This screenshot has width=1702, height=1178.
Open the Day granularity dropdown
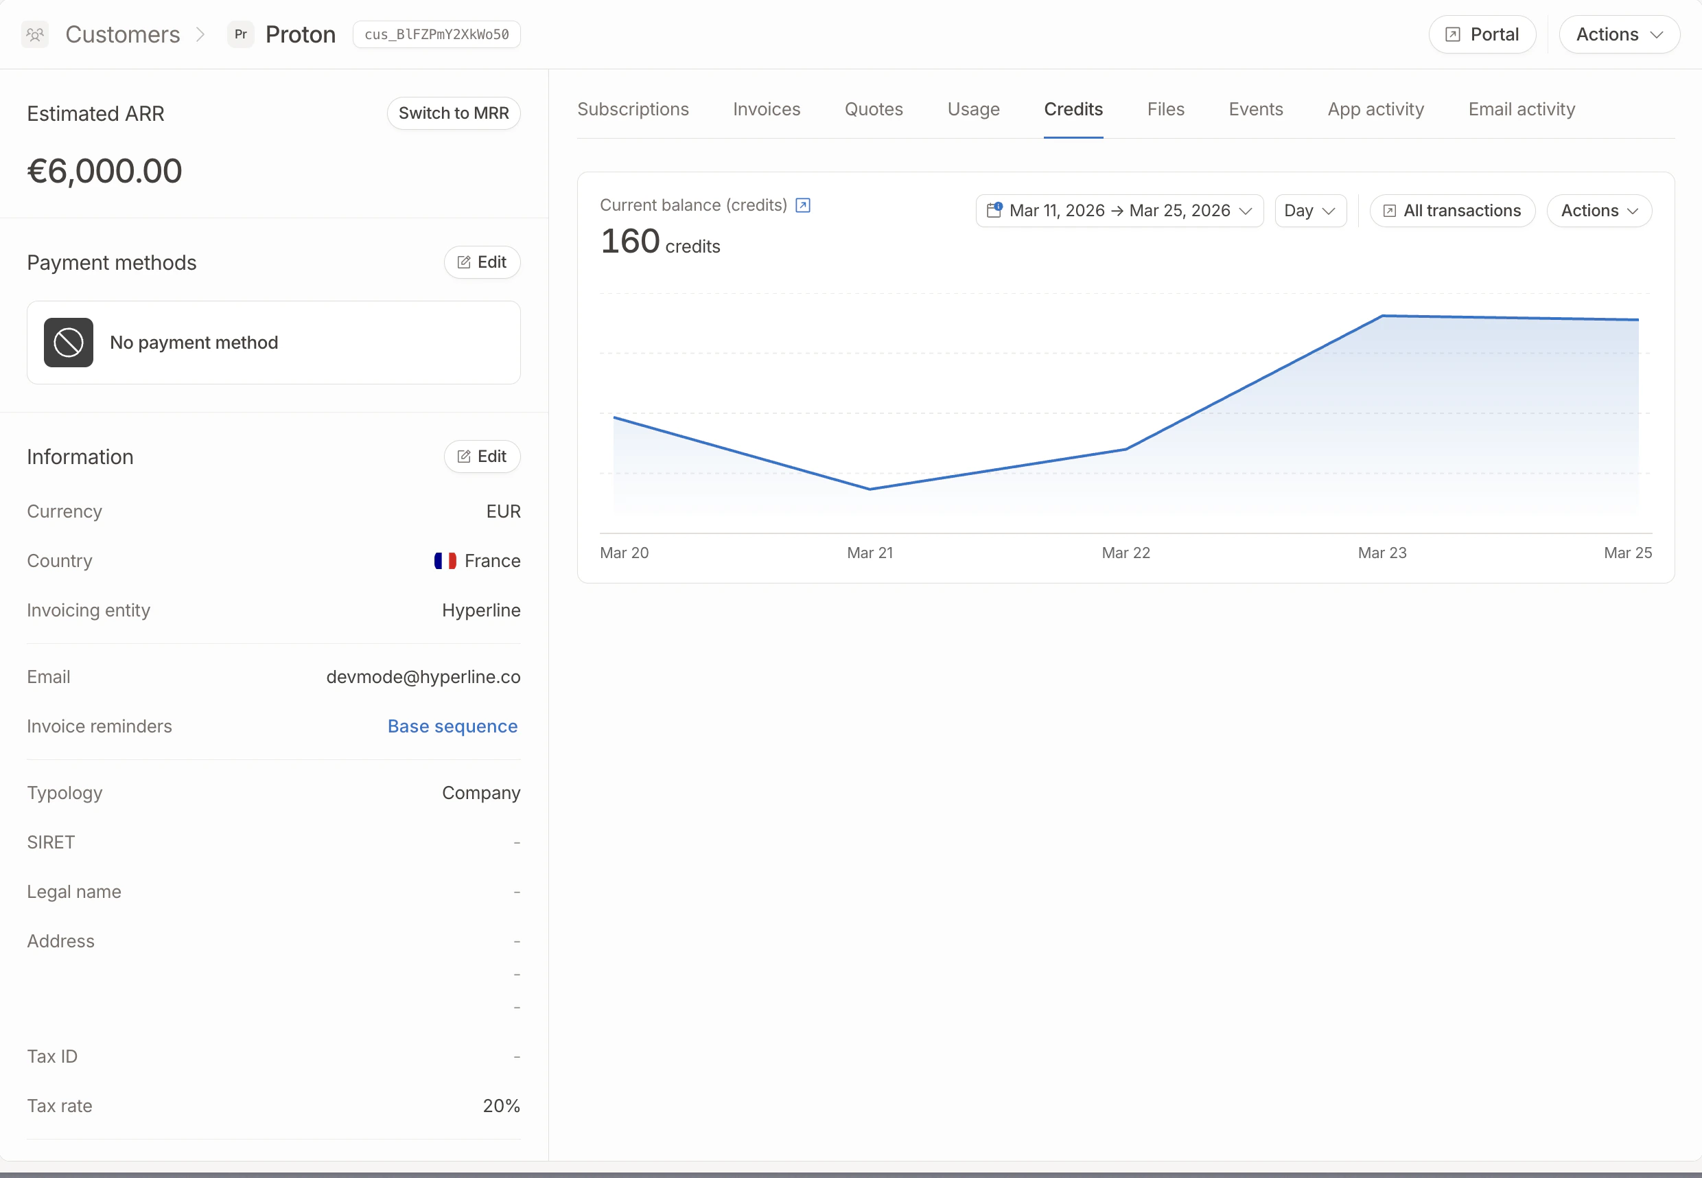tap(1309, 211)
